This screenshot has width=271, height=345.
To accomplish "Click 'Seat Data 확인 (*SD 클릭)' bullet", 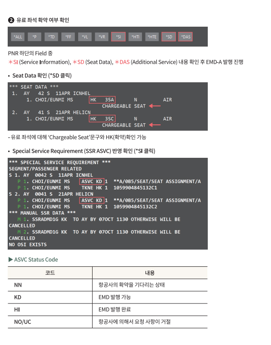I will tap(42, 76).
